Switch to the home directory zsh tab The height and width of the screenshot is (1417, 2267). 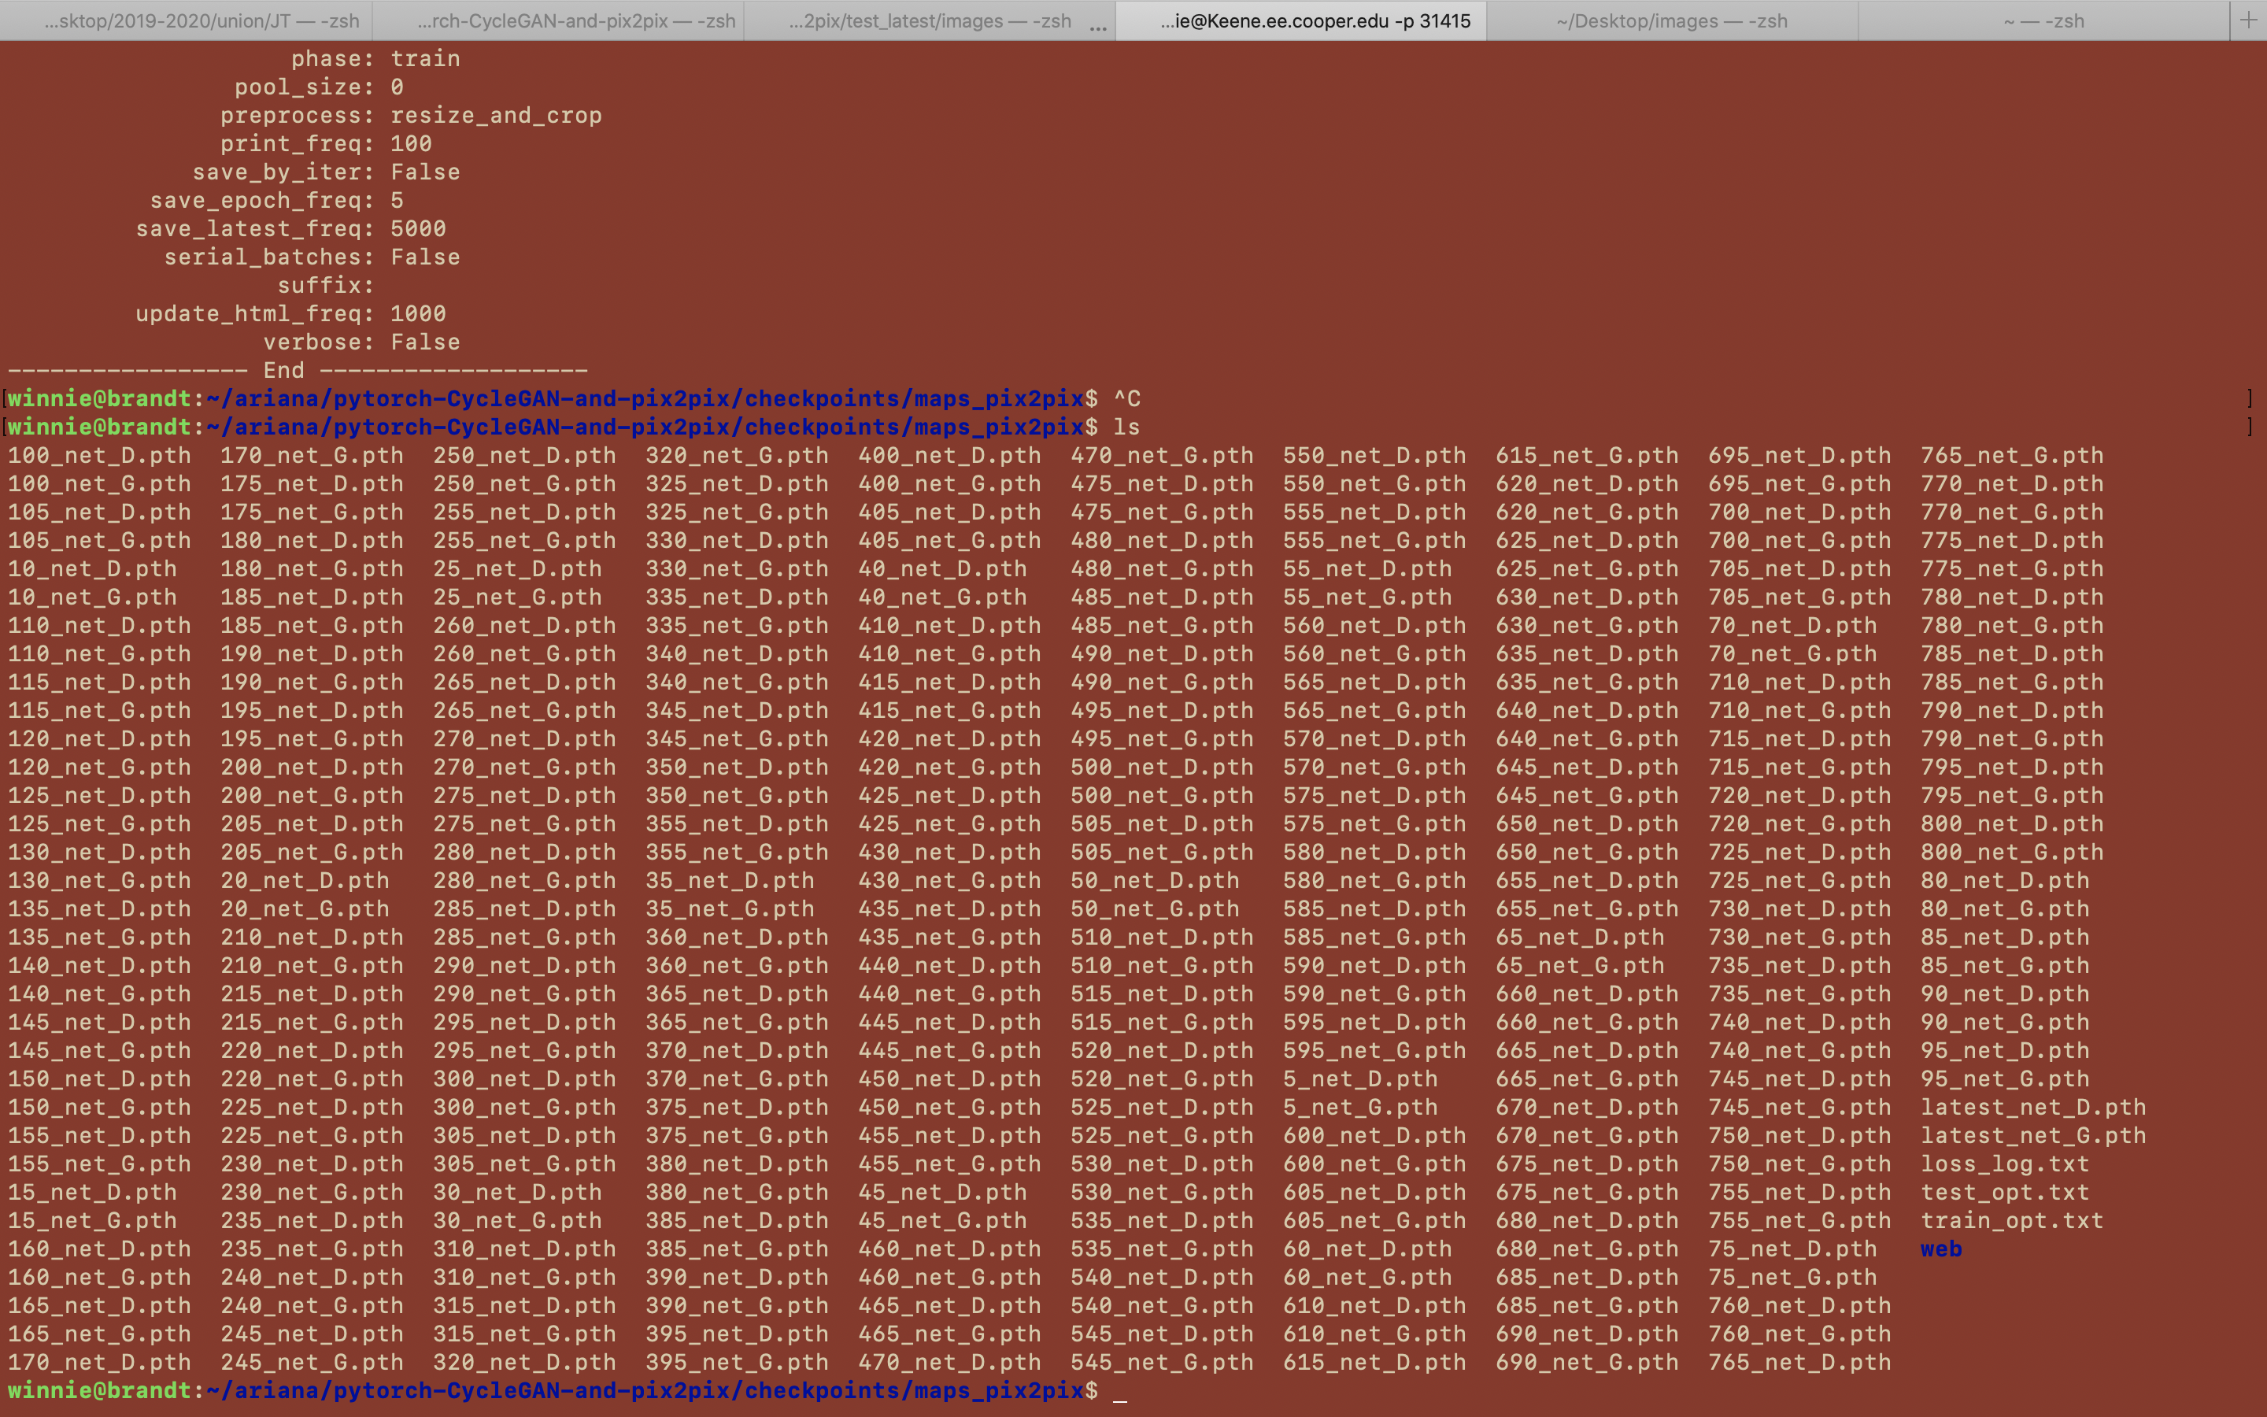coord(2043,20)
